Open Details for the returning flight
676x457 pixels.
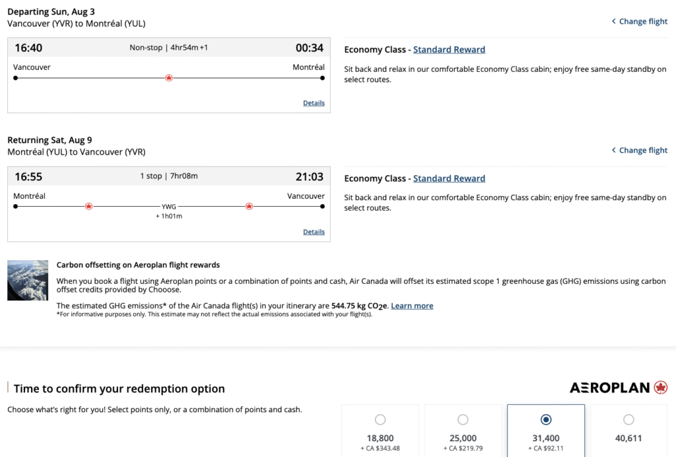(314, 232)
